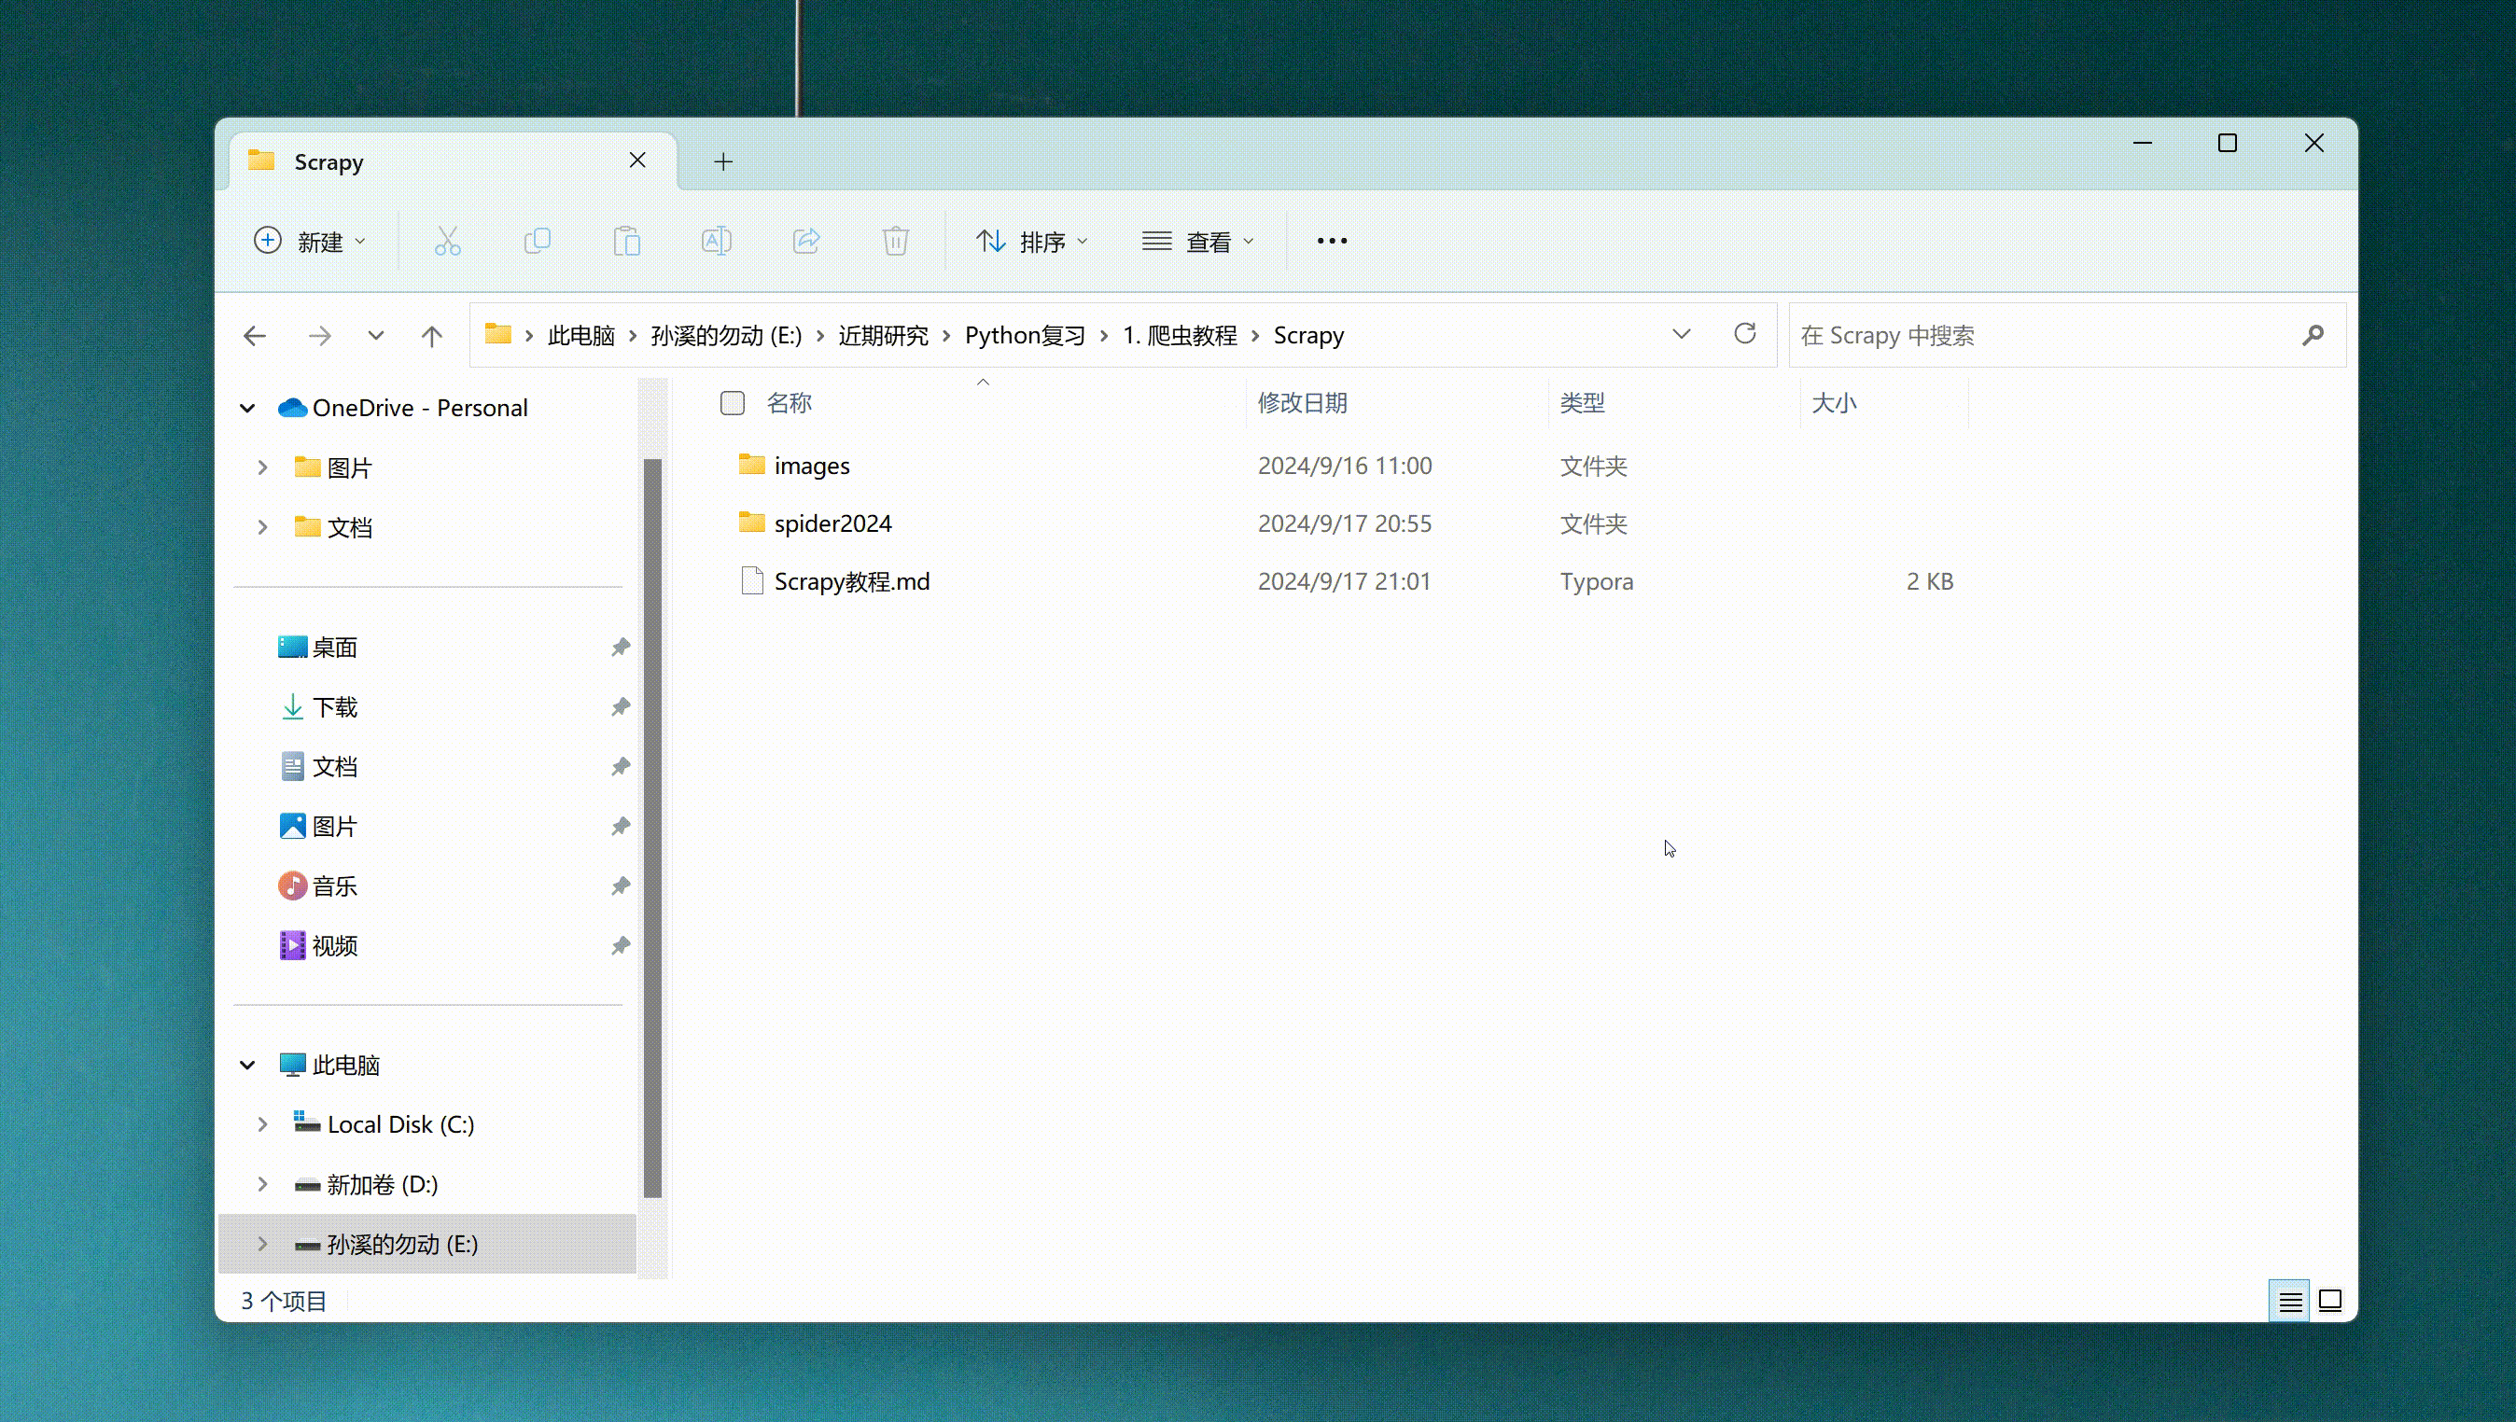Open a new tab with plus button
This screenshot has height=1422, width=2516.
click(x=722, y=161)
